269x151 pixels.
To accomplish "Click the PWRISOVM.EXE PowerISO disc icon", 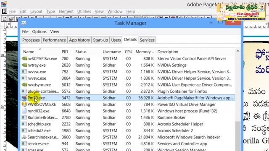I will pos(24,104).
